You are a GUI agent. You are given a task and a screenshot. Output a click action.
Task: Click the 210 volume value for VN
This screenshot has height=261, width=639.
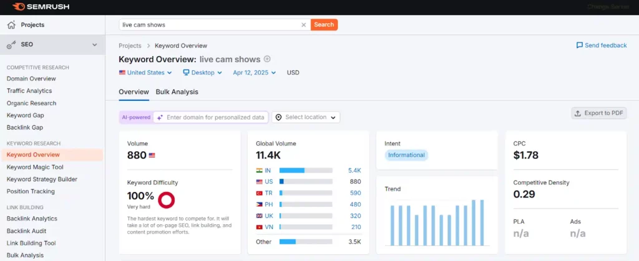click(x=356, y=227)
